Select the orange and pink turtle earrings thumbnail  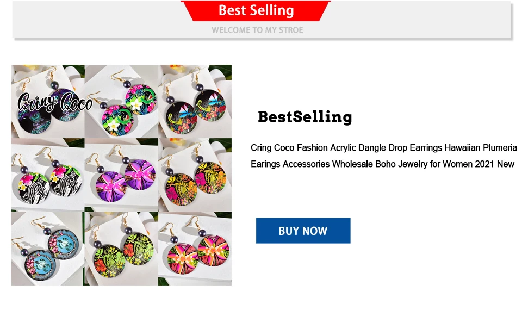tap(195, 175)
